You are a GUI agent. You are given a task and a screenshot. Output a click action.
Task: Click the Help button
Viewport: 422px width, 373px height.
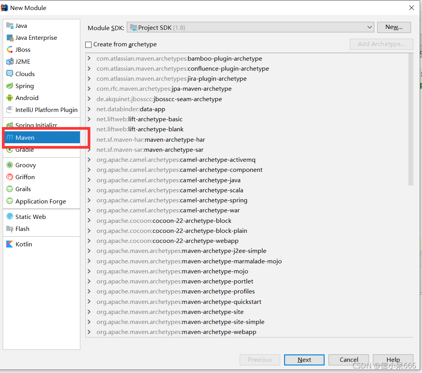click(393, 360)
